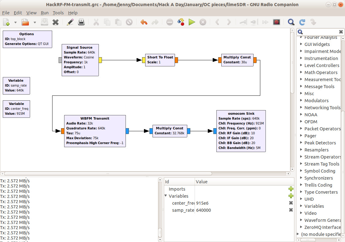Click the undo arrow icon
The image size is (345, 242).
[x=144, y=22]
